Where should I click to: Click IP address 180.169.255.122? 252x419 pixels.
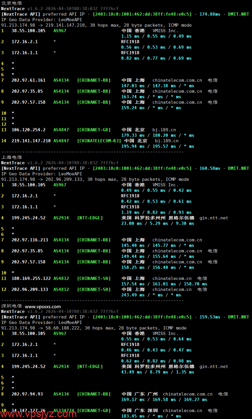pos(31,279)
